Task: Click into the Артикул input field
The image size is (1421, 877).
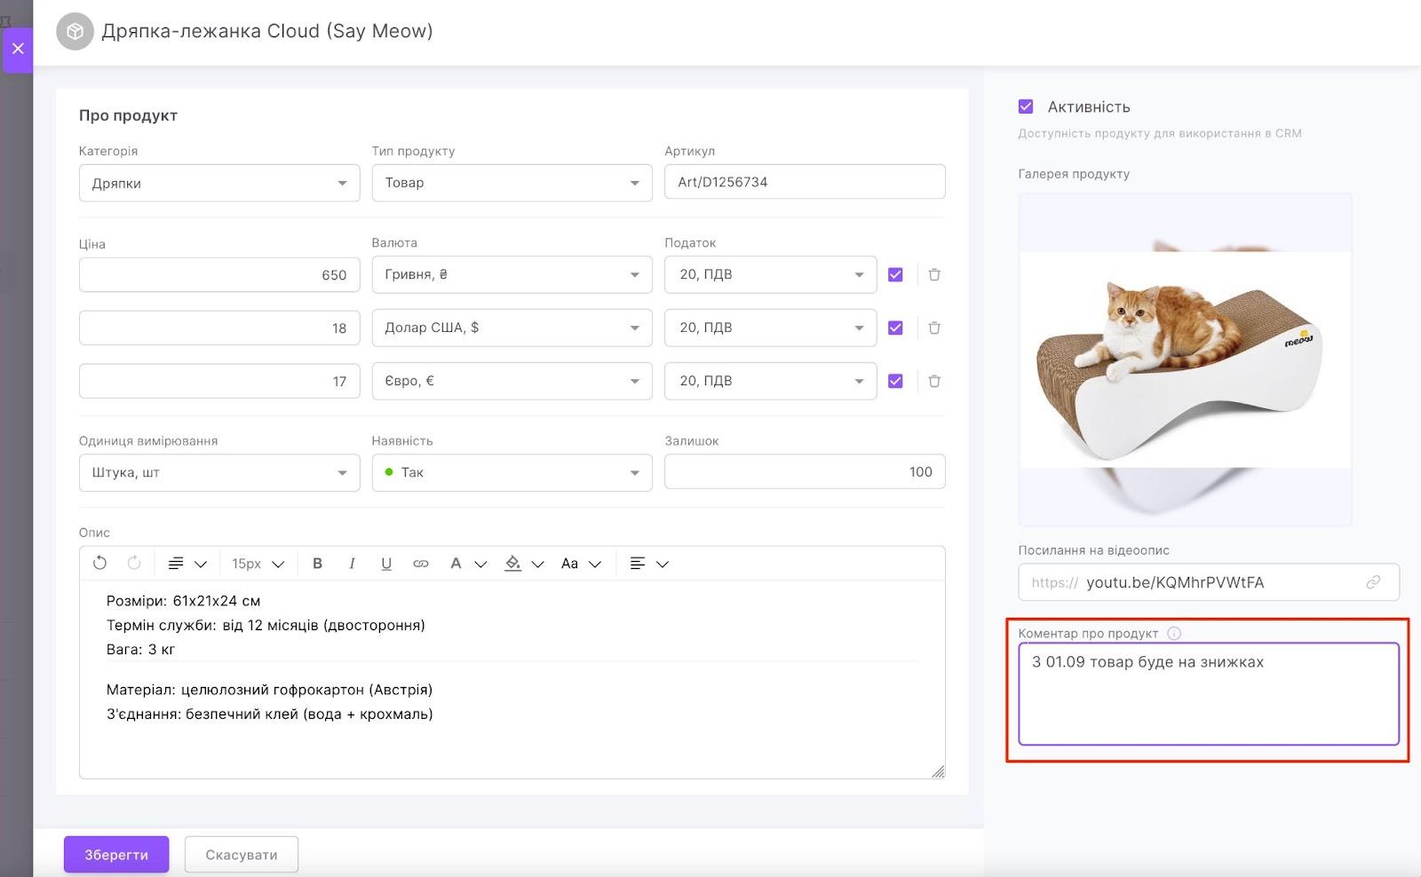Action: (804, 182)
